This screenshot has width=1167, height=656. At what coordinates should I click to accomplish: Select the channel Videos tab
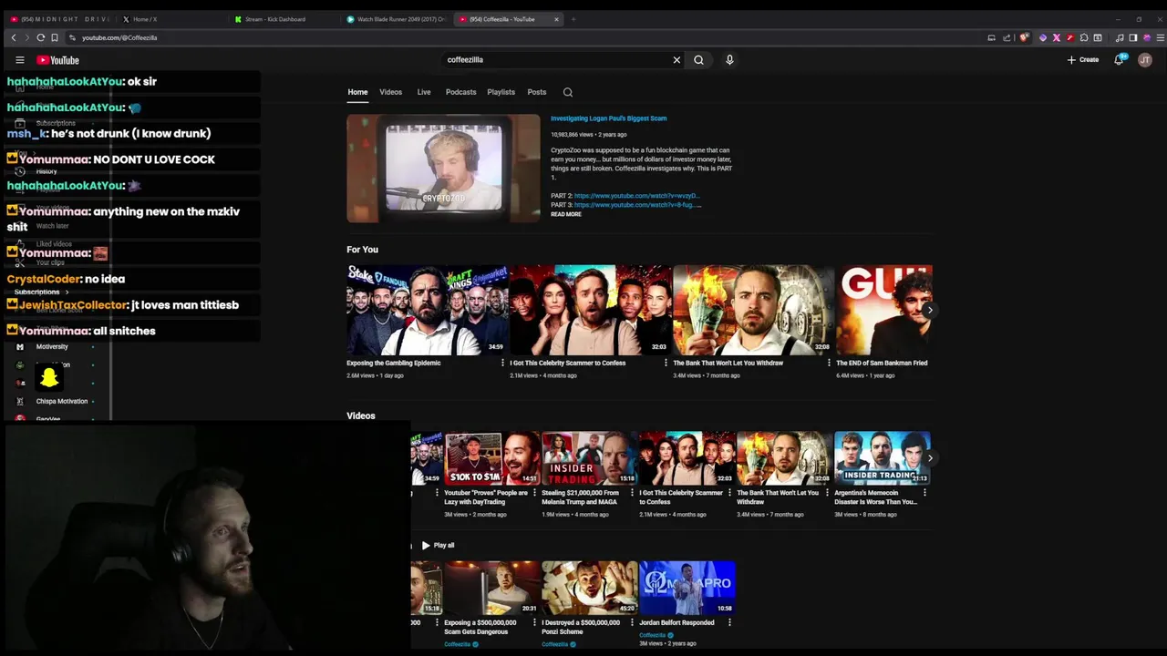coord(391,92)
